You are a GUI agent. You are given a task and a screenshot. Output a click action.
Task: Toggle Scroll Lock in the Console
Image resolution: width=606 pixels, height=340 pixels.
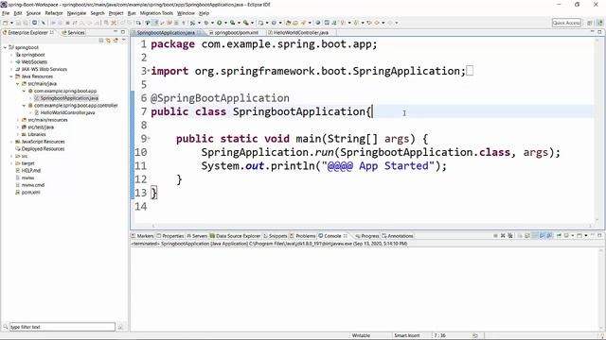(x=526, y=235)
